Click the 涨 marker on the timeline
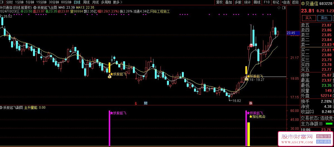Viewport: 334px width, 147px height. 251,103
